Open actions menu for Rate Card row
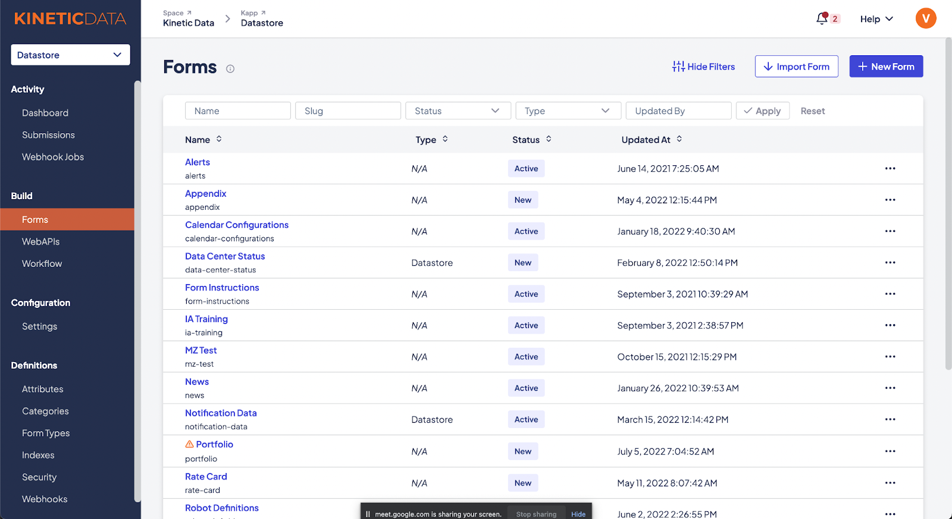The width and height of the screenshot is (952, 519). (890, 483)
